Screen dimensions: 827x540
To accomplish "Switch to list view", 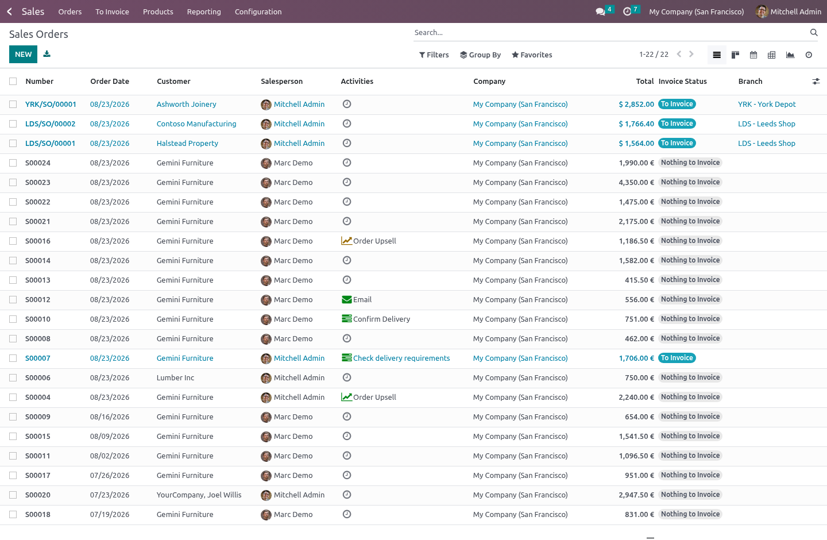I will pyautogui.click(x=717, y=55).
